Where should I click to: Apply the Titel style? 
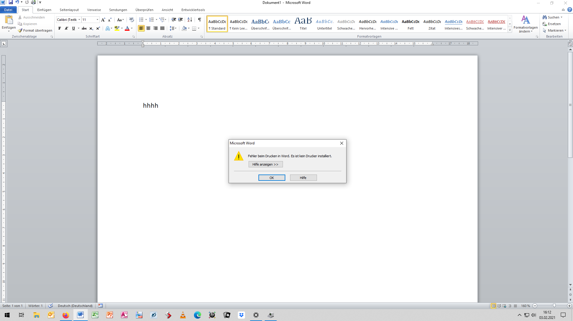(x=303, y=24)
